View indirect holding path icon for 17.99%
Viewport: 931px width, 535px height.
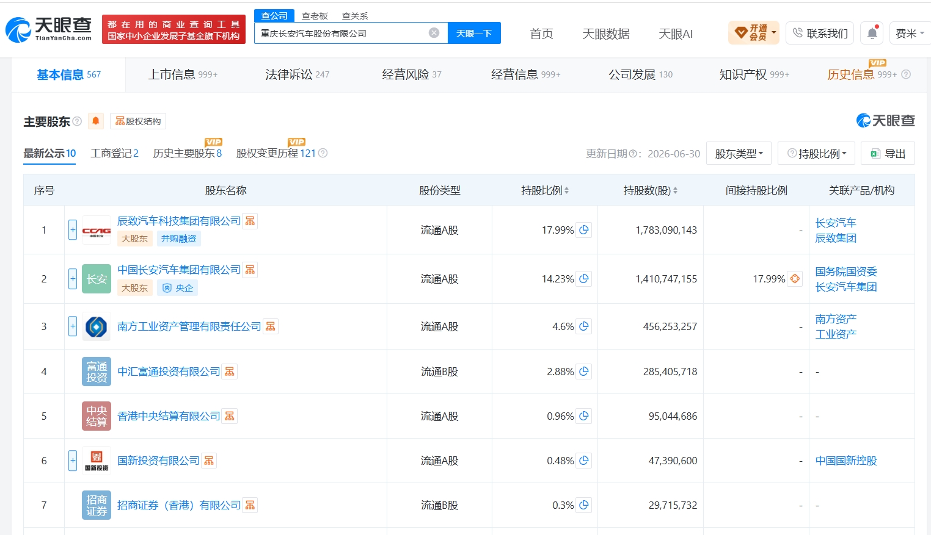pos(795,279)
